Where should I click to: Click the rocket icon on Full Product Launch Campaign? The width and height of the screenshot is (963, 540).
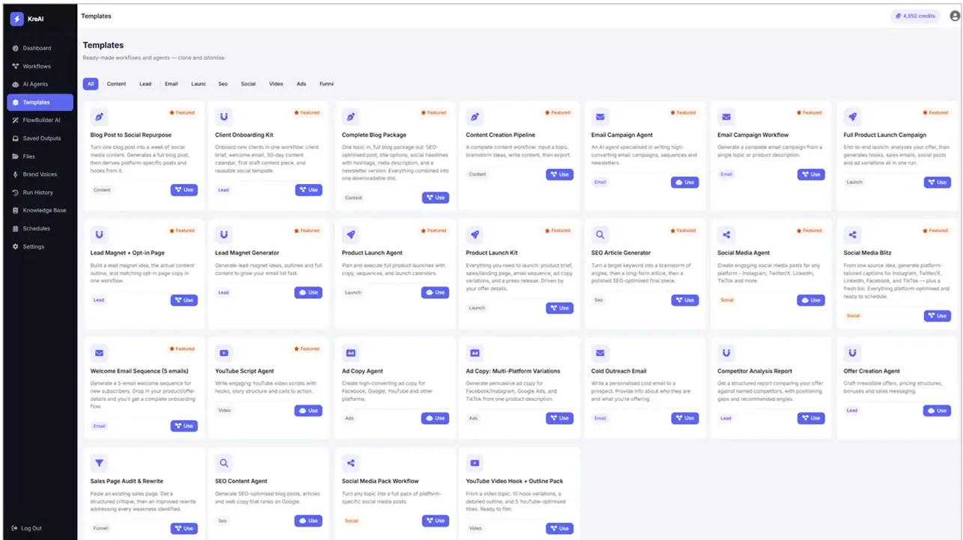pos(852,117)
